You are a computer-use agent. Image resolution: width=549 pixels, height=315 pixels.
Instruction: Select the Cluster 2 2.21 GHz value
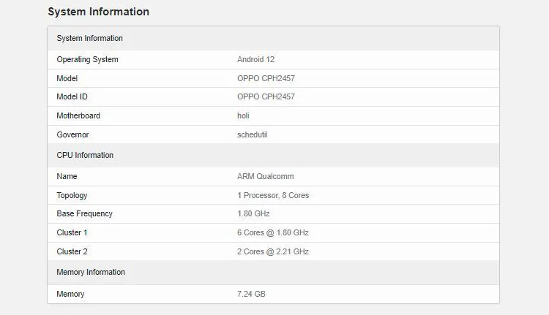pyautogui.click(x=273, y=251)
